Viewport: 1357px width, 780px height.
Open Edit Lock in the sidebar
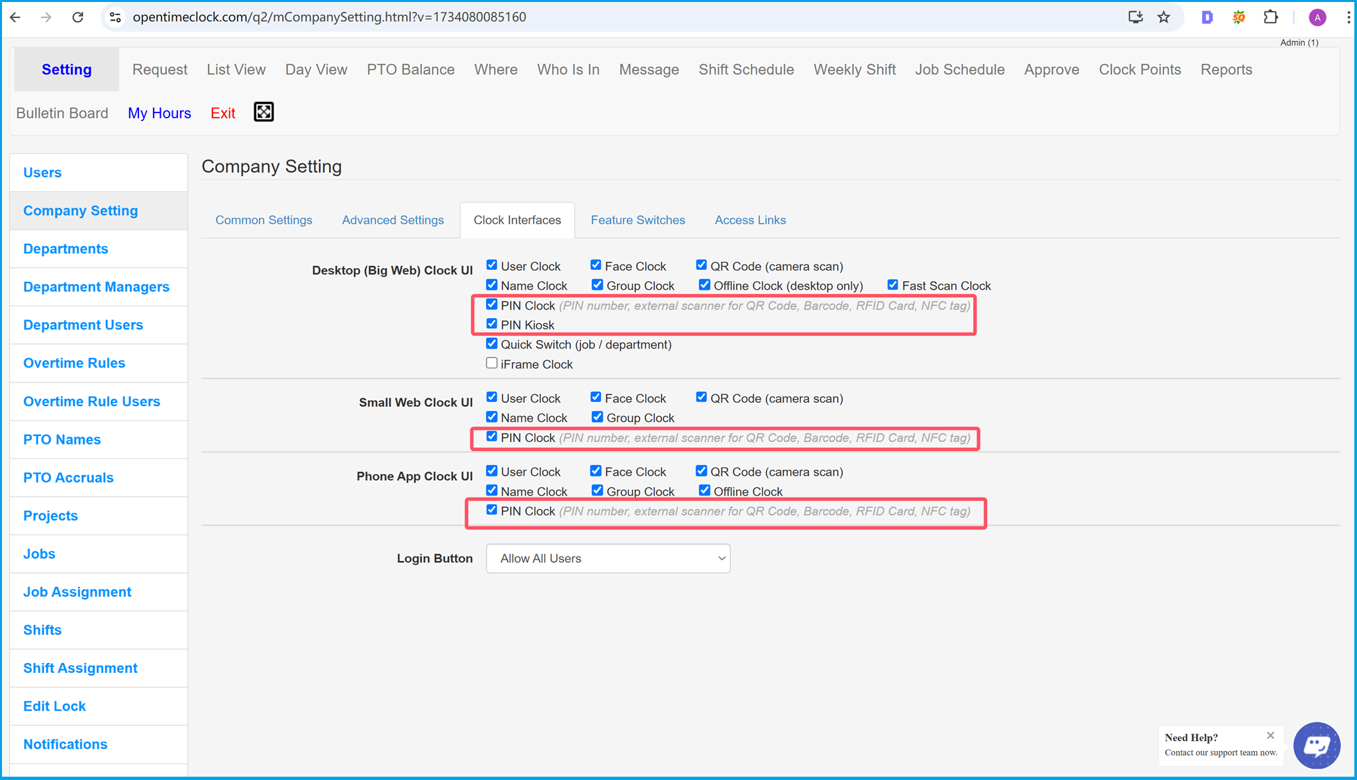coord(99,707)
